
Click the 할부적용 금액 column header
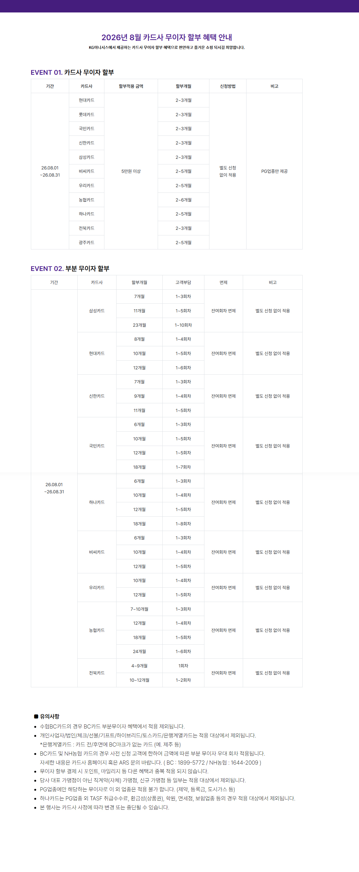point(131,86)
